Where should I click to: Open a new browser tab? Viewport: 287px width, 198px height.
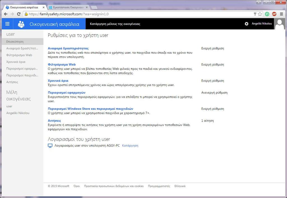[94, 8]
